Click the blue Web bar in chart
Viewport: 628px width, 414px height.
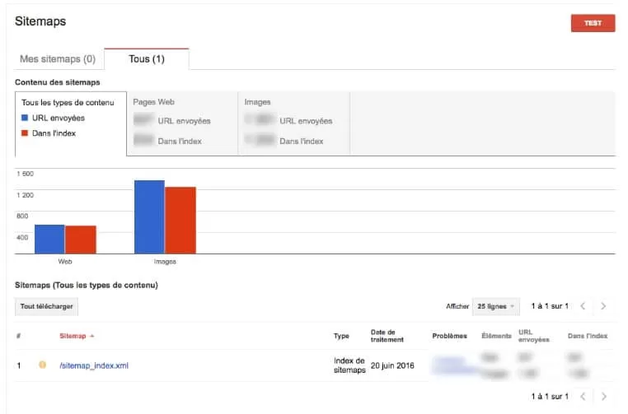pyautogui.click(x=49, y=240)
